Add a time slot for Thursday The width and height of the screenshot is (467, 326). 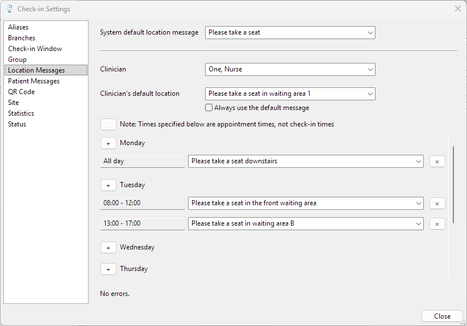tap(108, 269)
